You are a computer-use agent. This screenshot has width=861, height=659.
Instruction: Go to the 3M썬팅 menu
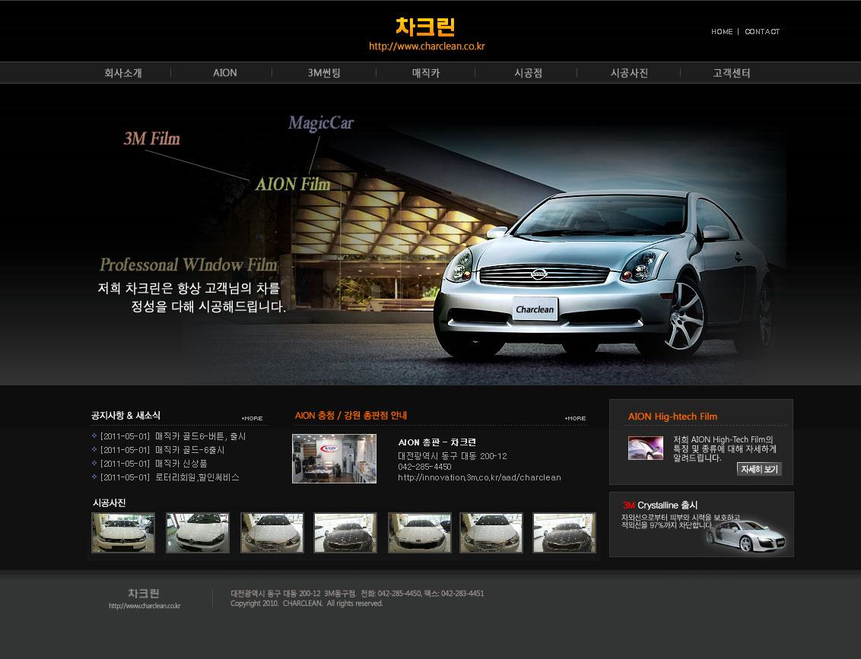click(x=324, y=73)
